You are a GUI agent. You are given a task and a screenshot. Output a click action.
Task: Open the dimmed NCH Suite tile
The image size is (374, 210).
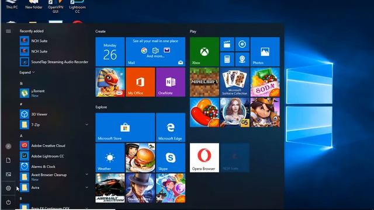coord(235,157)
